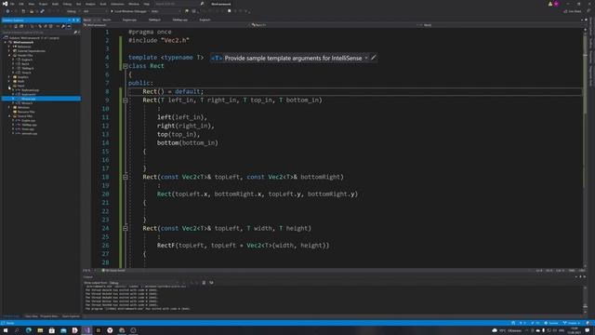
Task: Toggle Preview Selected Items in Solution Explorer
Action: coord(69,26)
